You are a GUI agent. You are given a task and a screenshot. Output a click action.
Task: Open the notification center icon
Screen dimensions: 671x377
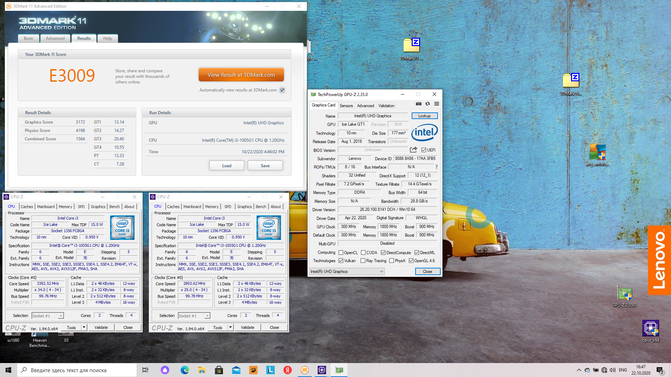[x=659, y=370]
